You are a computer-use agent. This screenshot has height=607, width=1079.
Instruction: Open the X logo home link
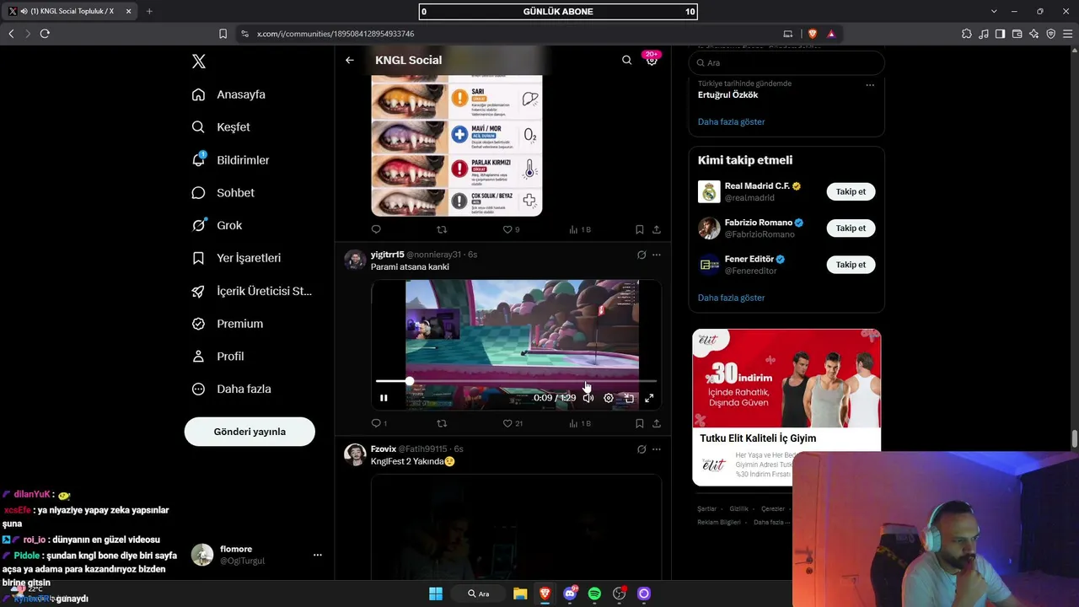(x=199, y=62)
